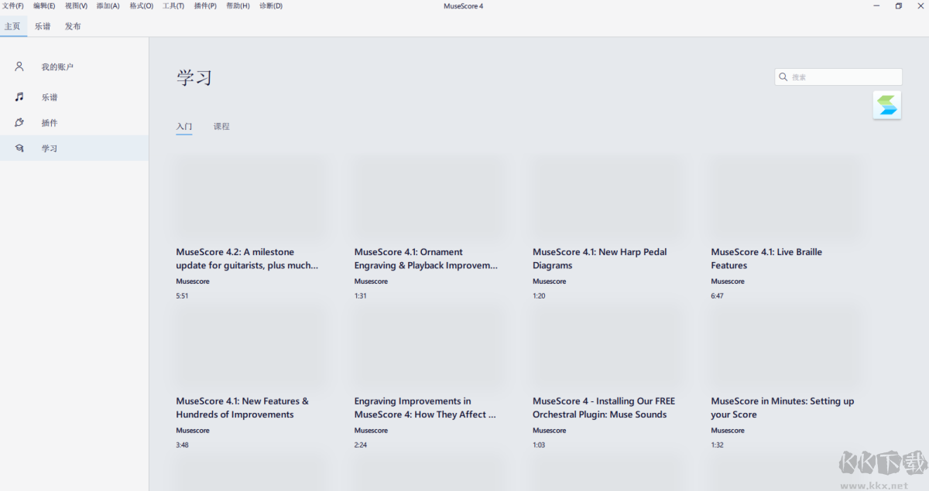Select the 入门 tab

[183, 126]
